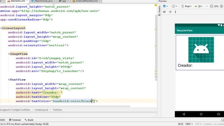Click the Android robot image in preview
224x126 pixels.
point(201,50)
